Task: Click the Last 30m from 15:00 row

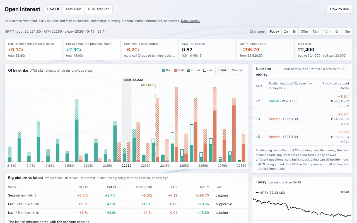Action: [127, 204]
